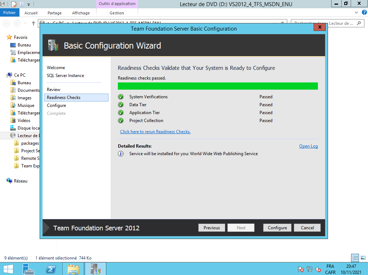368x275 pixels.
Task: Open File Explorer from the taskbar
Action: pos(73,269)
